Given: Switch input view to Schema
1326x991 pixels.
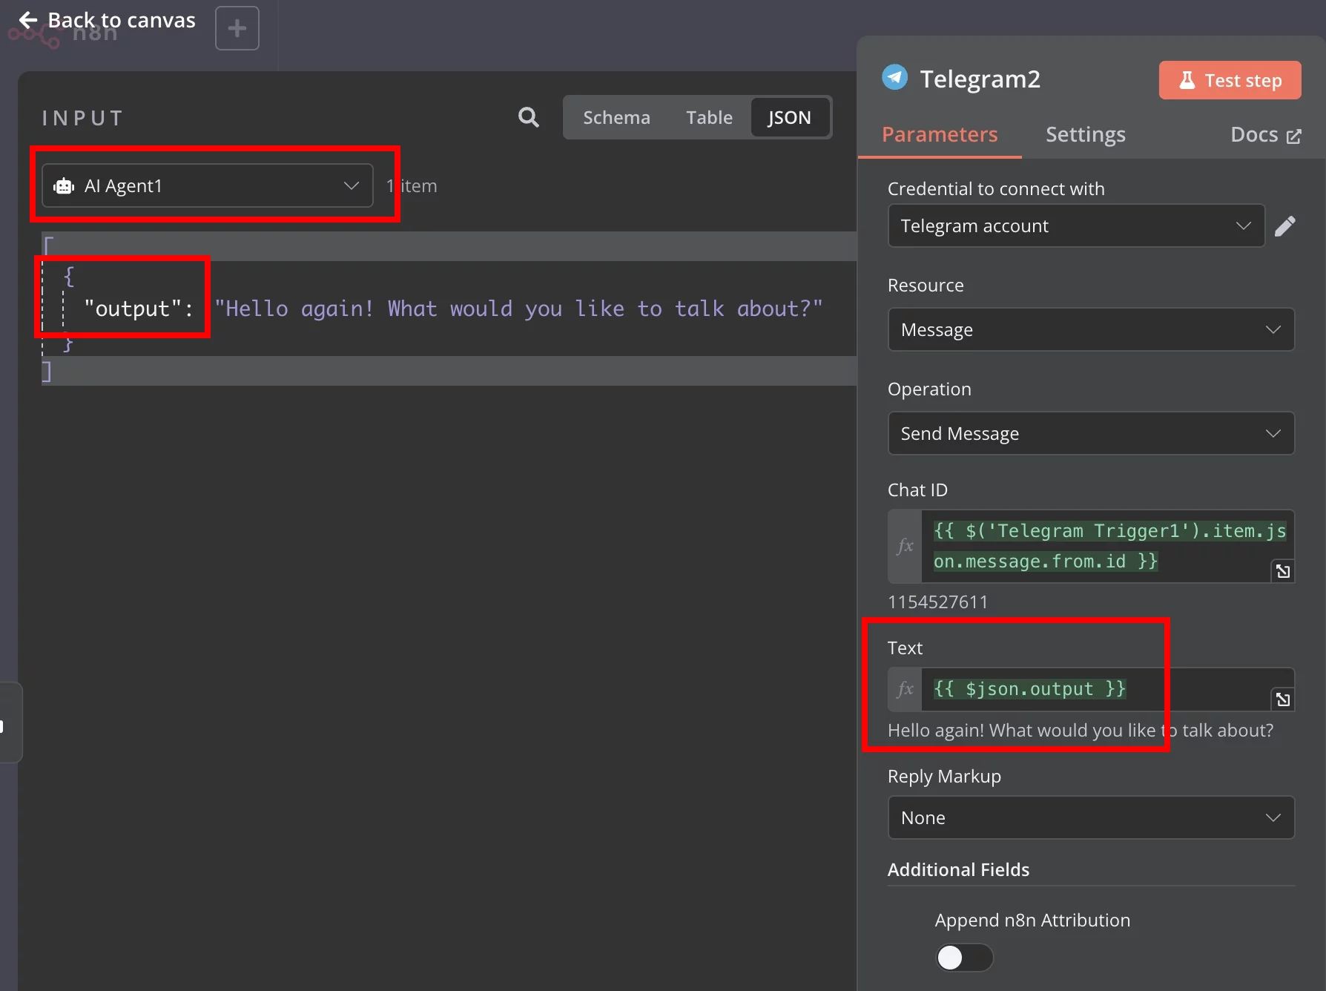Looking at the screenshot, I should click(616, 117).
